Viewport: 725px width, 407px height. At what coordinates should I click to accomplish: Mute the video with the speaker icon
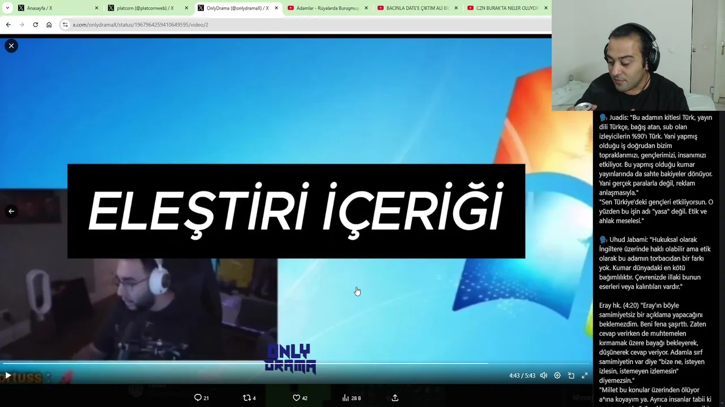544,375
